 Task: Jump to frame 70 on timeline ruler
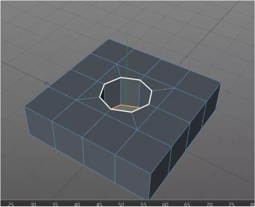pyautogui.click(x=209, y=204)
